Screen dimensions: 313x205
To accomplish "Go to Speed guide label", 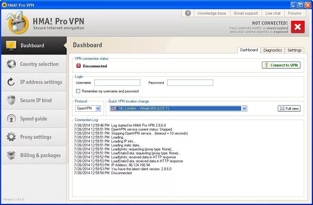I will (34, 119).
